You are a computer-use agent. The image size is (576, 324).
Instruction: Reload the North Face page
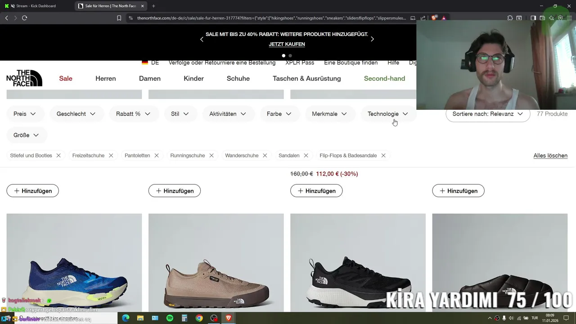24,18
